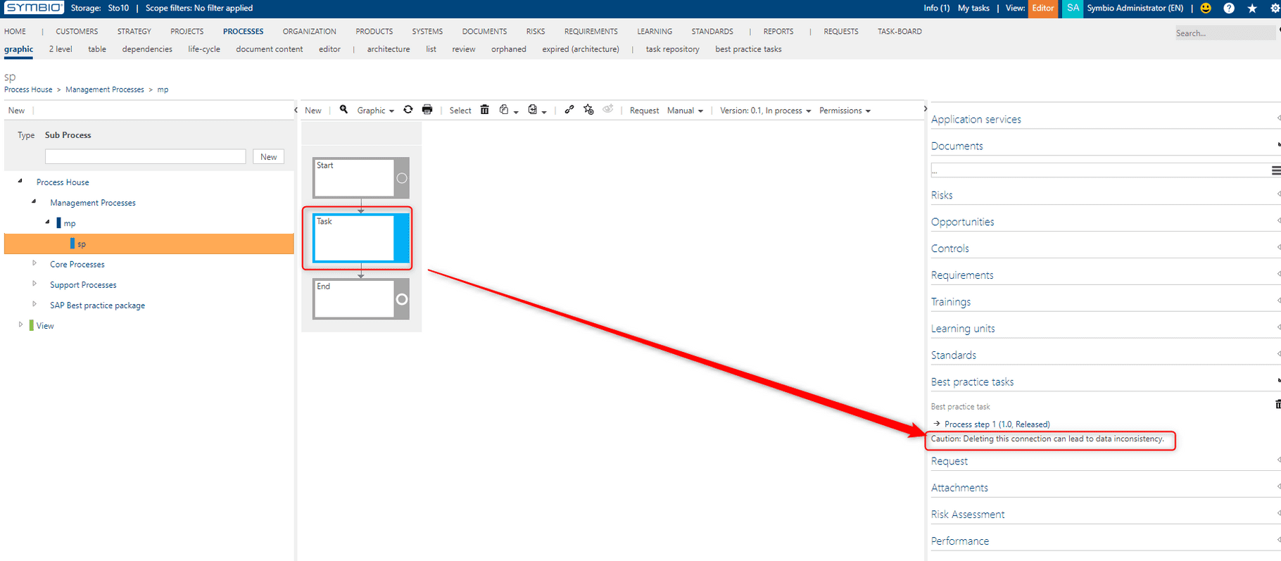Expand the Core Processes node

point(34,263)
